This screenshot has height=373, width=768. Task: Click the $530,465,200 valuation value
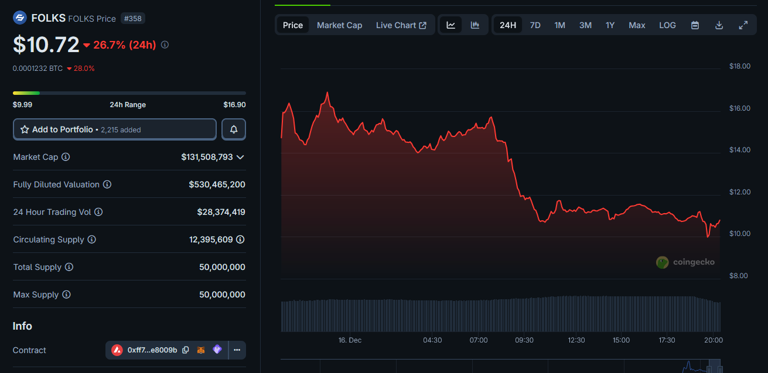(217, 184)
